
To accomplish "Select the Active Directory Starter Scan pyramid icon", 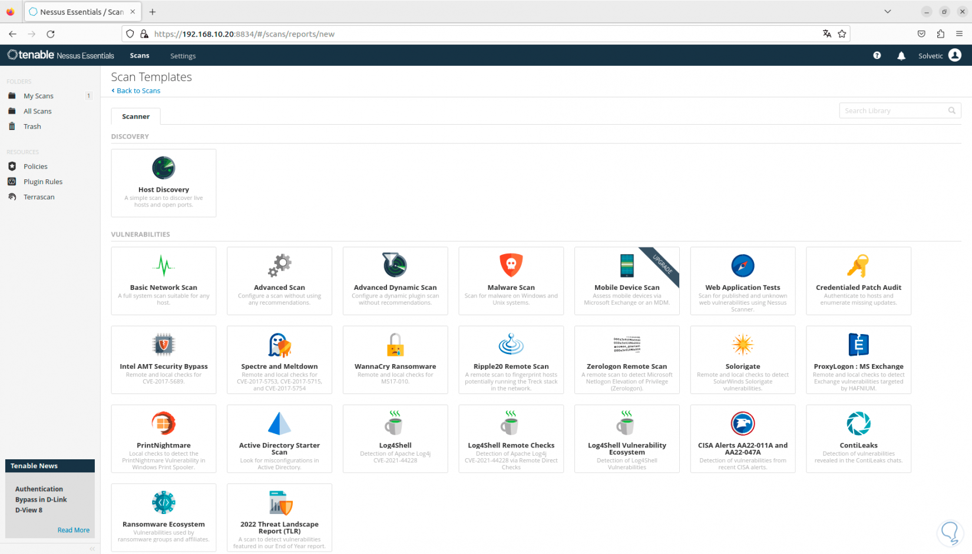I will pos(280,423).
